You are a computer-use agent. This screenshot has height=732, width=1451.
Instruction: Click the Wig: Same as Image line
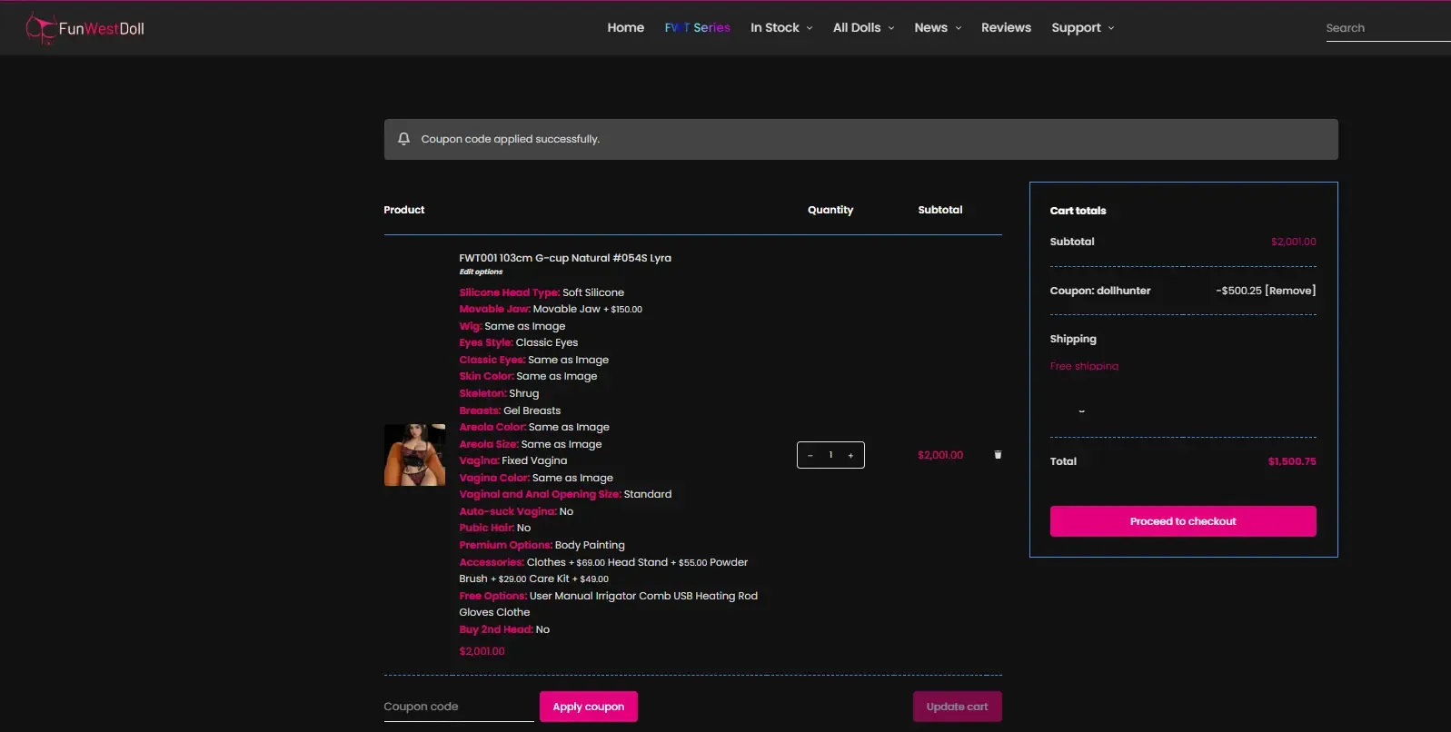(x=512, y=326)
